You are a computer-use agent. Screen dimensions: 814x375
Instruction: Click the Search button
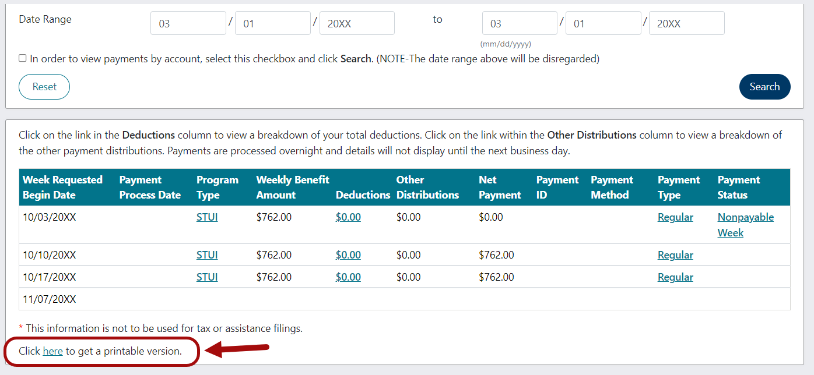[764, 86]
